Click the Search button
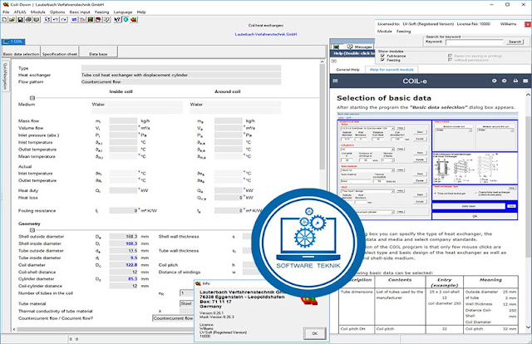 click(x=515, y=42)
